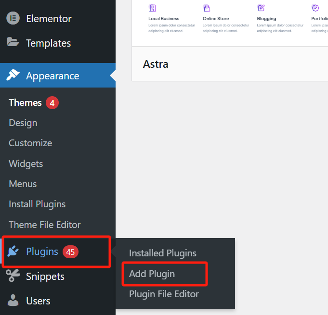Open the Customize submenu link
Screen dimensions: 328x315
pos(30,143)
